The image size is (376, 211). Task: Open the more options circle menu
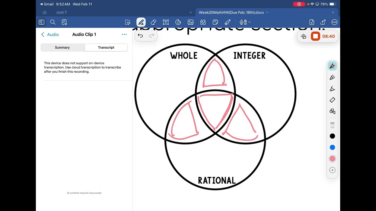click(x=334, y=22)
